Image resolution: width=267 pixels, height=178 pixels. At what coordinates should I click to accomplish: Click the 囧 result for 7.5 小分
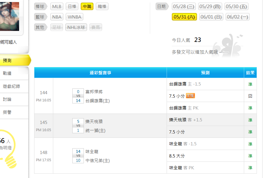click(x=250, y=96)
